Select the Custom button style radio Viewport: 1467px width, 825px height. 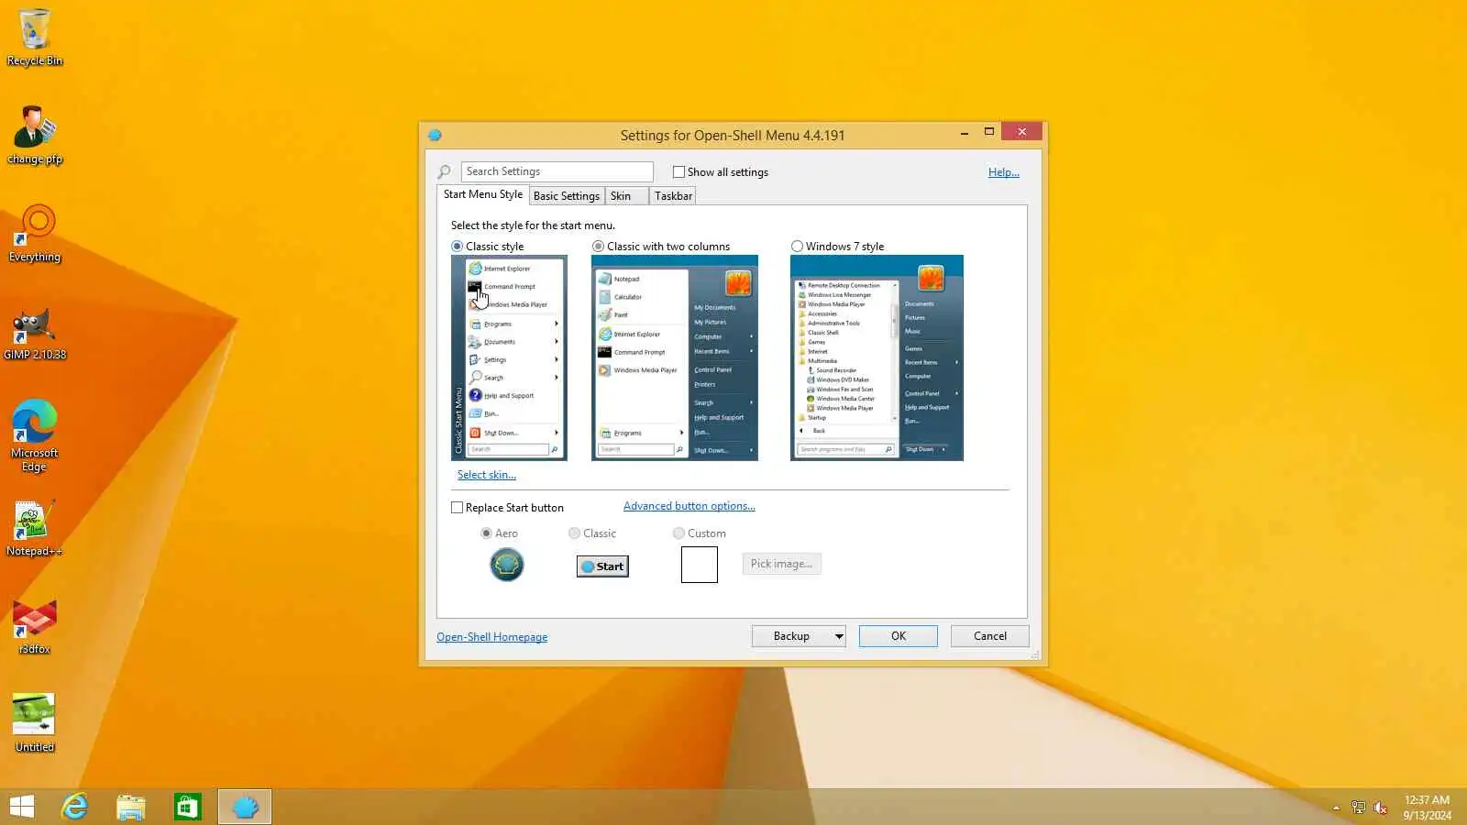click(x=678, y=533)
